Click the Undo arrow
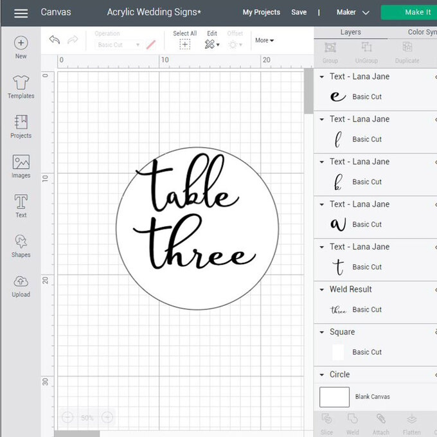437x437 pixels. [x=55, y=40]
